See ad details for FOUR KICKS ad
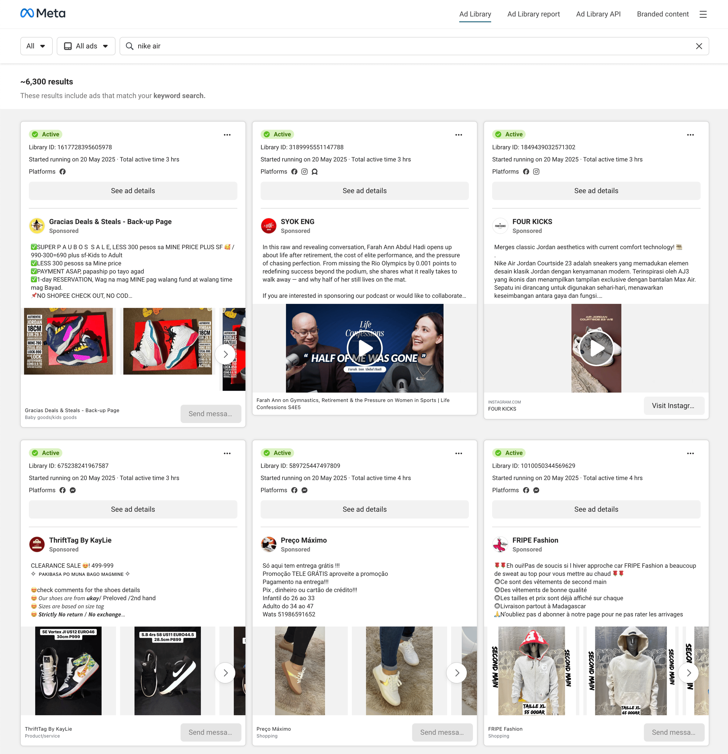 596,191
